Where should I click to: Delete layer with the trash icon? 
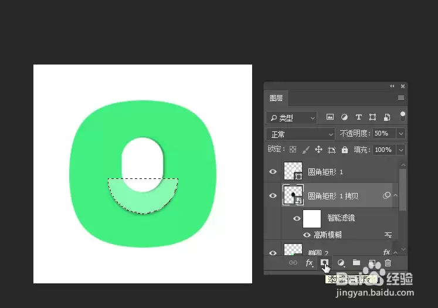[x=388, y=263]
